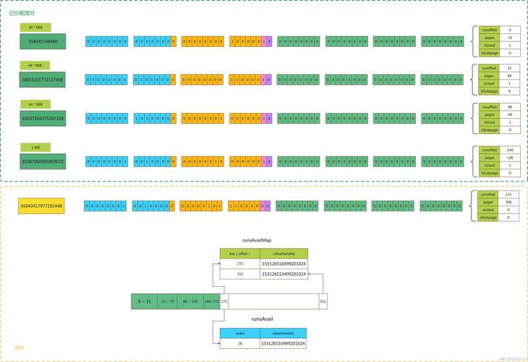Click the green handle box 81067000905859072
This screenshot has height=362, width=528.
[43, 161]
